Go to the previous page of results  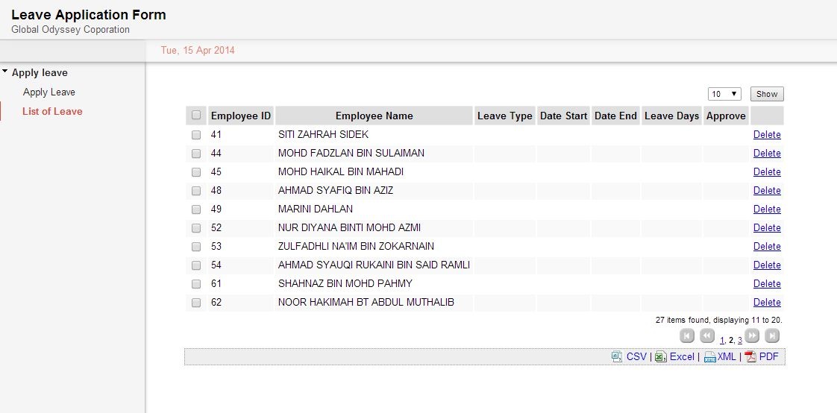[707, 336]
